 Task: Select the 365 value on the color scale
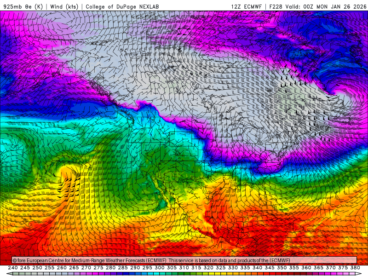318,268
